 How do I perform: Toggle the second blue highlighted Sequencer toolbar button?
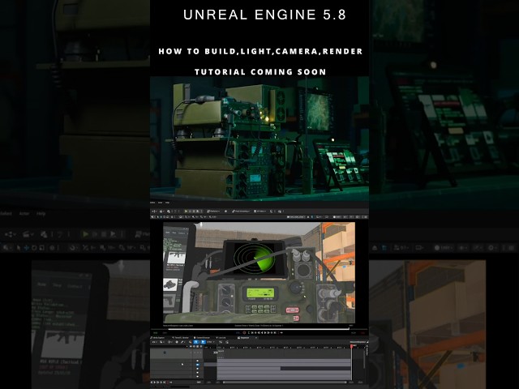[x=203, y=342]
